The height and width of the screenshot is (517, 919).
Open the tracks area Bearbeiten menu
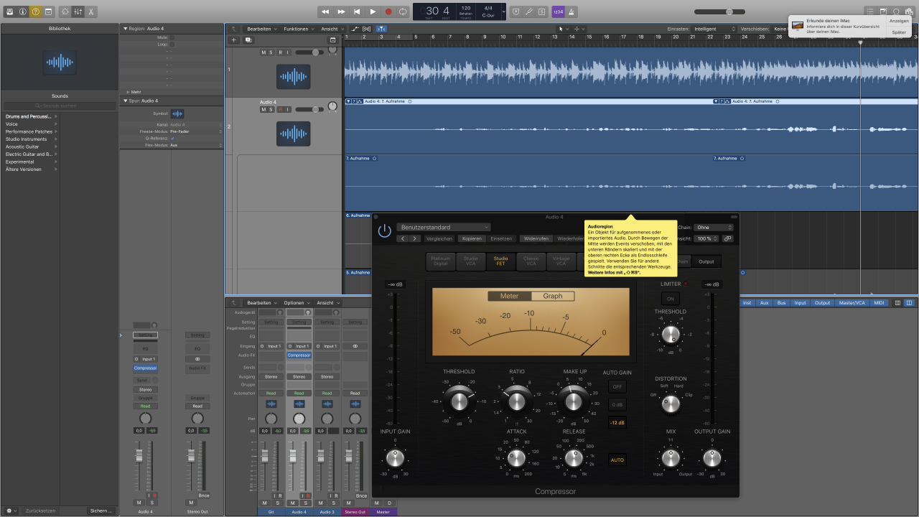pyautogui.click(x=261, y=29)
